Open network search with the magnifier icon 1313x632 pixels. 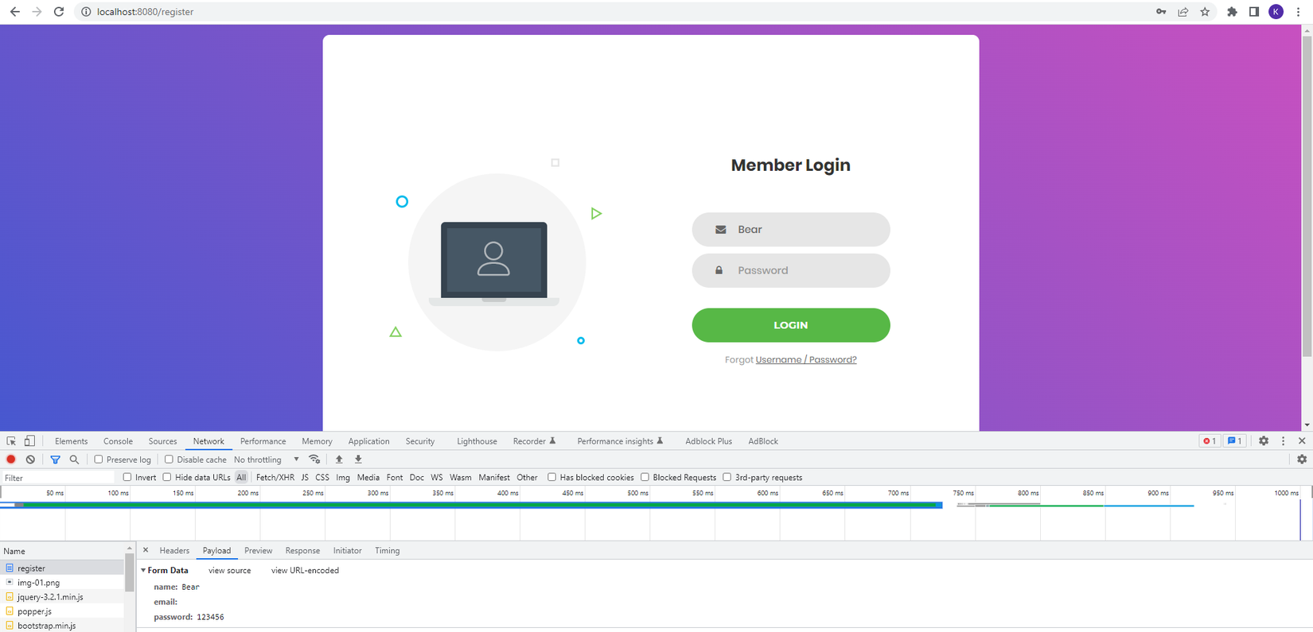pos(74,459)
